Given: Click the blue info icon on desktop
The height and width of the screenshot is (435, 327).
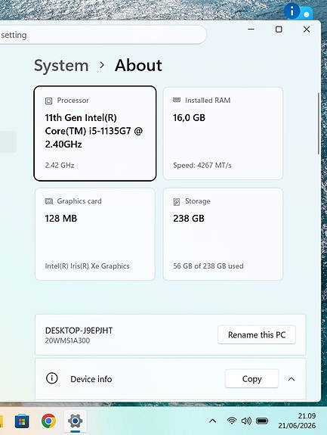Looking at the screenshot, I should [x=292, y=11].
